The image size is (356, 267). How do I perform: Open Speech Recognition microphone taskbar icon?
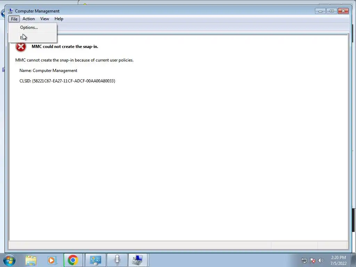(117, 260)
